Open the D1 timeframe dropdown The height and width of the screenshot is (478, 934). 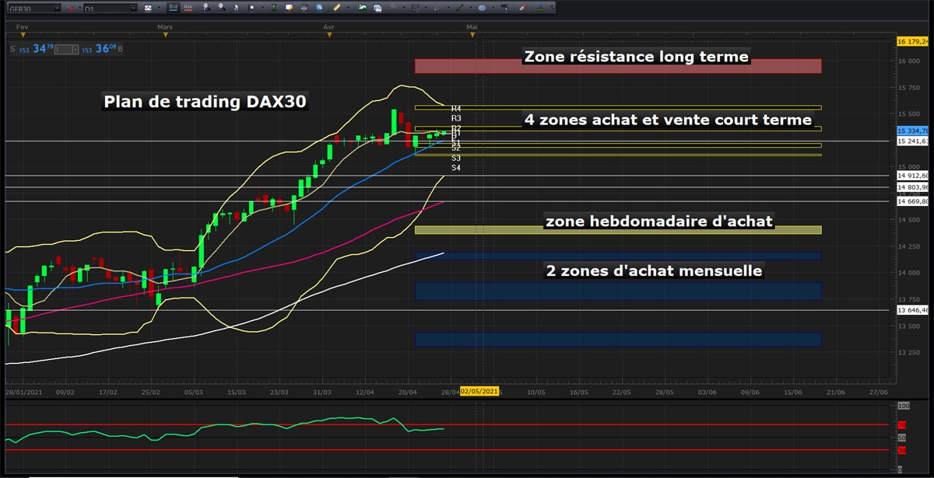pyautogui.click(x=110, y=8)
